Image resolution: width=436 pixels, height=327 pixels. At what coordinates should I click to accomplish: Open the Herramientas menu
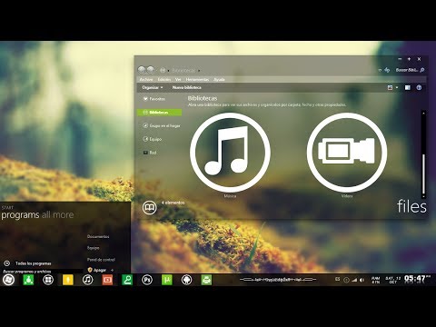point(197,79)
